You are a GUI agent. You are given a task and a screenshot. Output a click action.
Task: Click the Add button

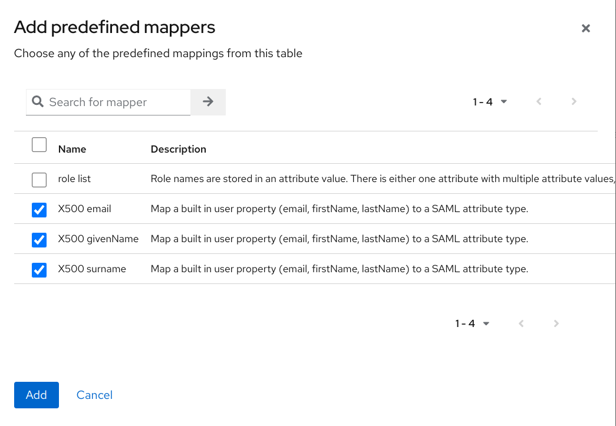coord(36,395)
